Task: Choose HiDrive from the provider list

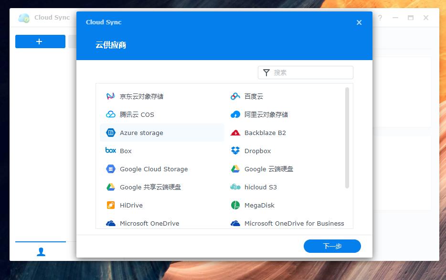Action: 131,205
